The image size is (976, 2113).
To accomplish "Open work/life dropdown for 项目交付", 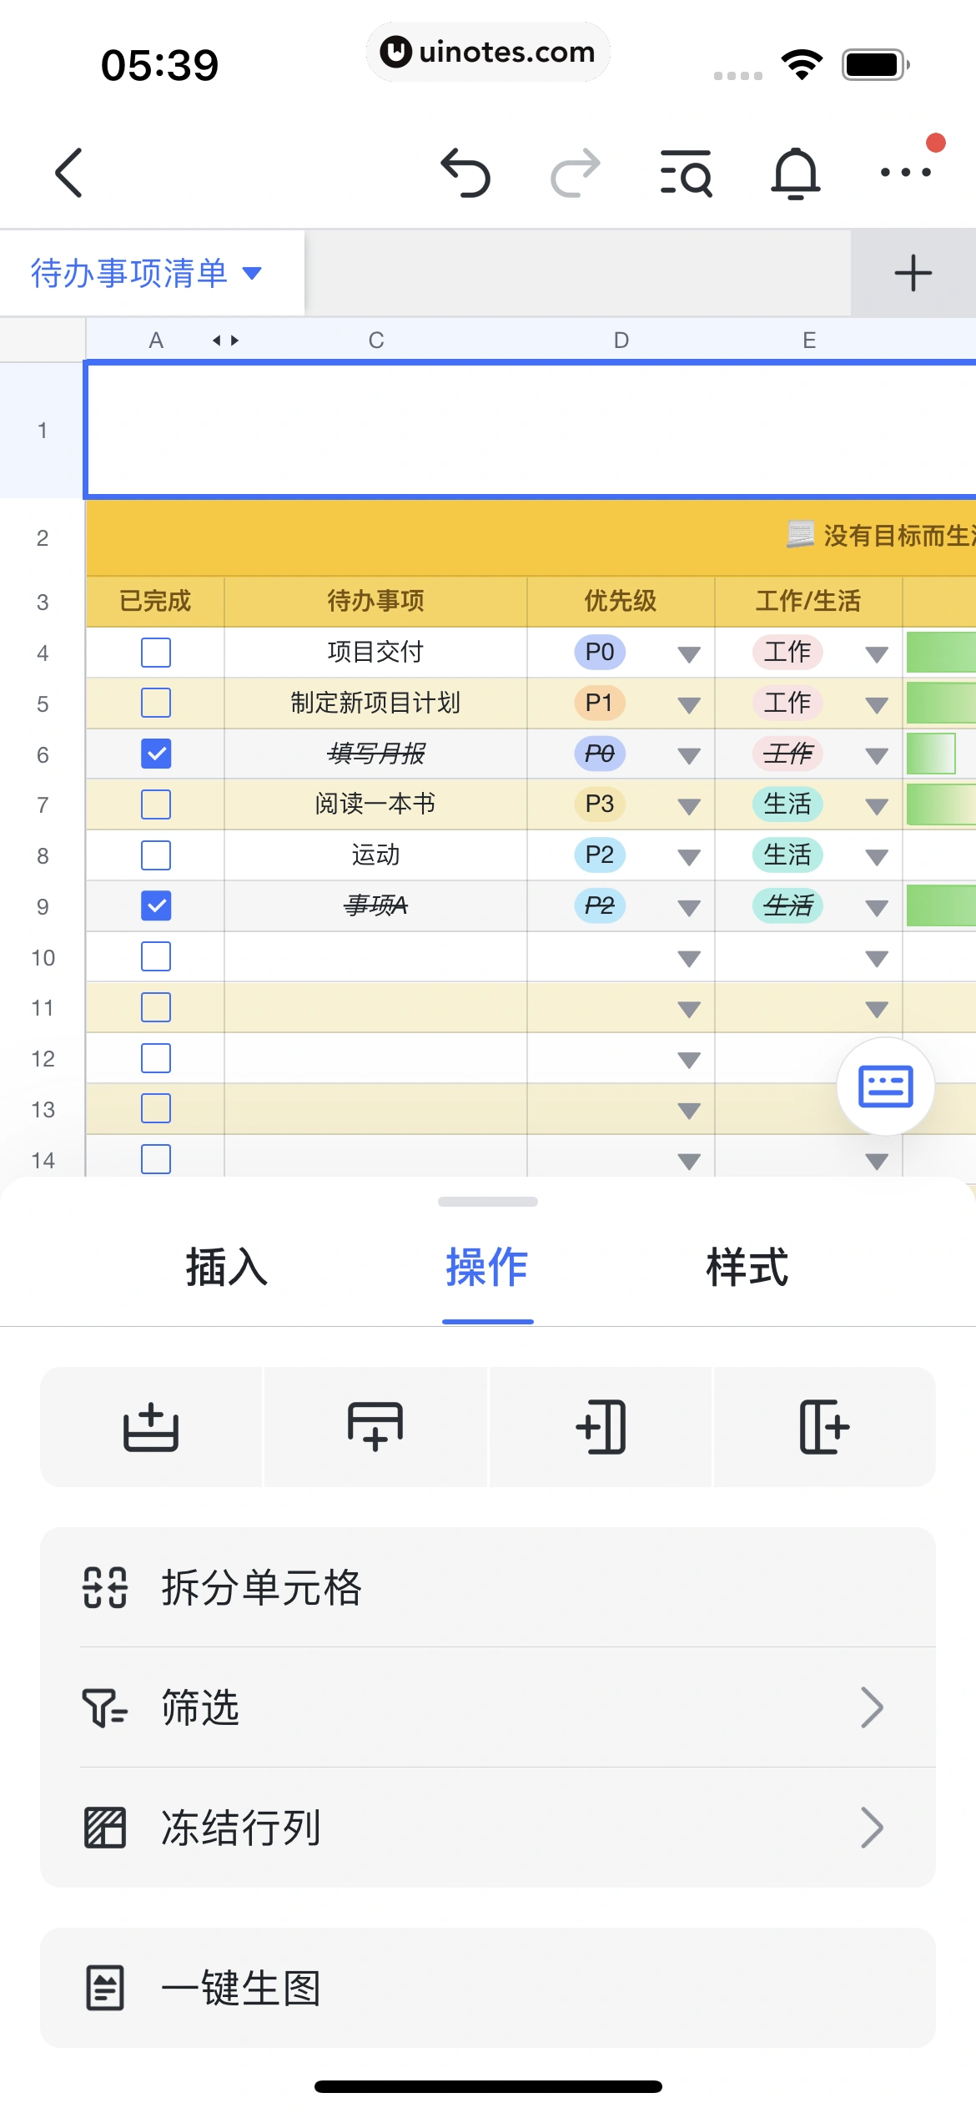I will tap(877, 654).
